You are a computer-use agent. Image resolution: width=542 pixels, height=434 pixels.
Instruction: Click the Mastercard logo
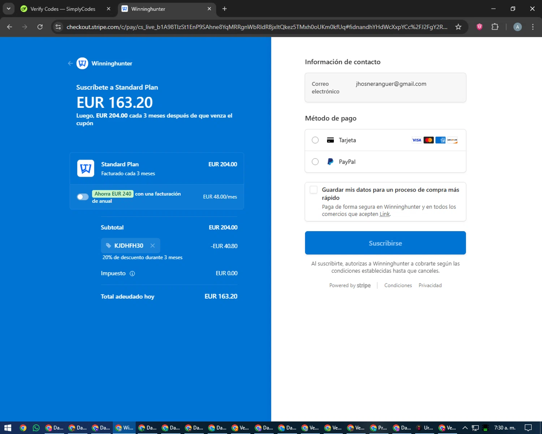click(x=429, y=140)
